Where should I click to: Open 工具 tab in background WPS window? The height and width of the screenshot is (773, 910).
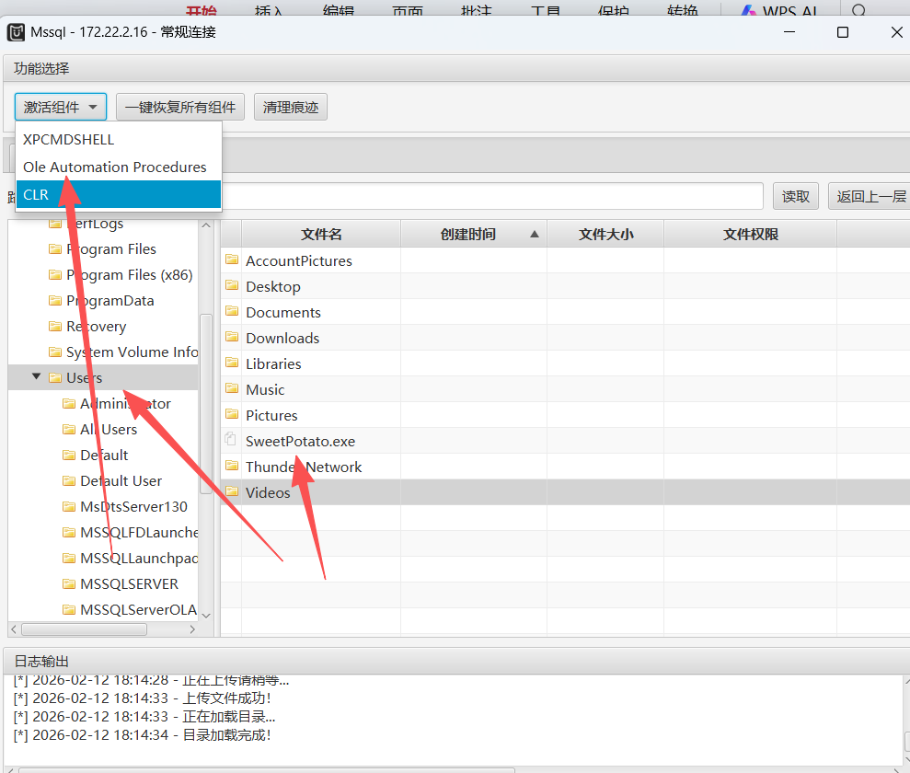click(x=545, y=11)
